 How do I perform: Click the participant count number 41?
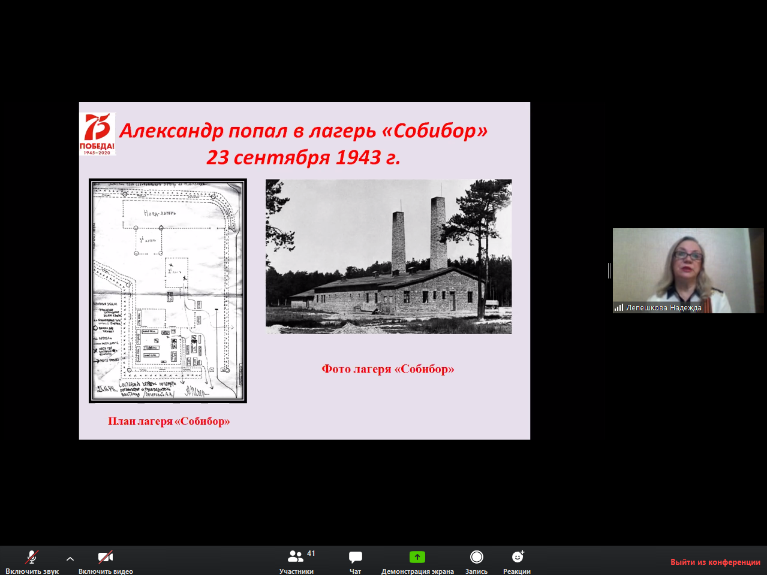pos(311,553)
